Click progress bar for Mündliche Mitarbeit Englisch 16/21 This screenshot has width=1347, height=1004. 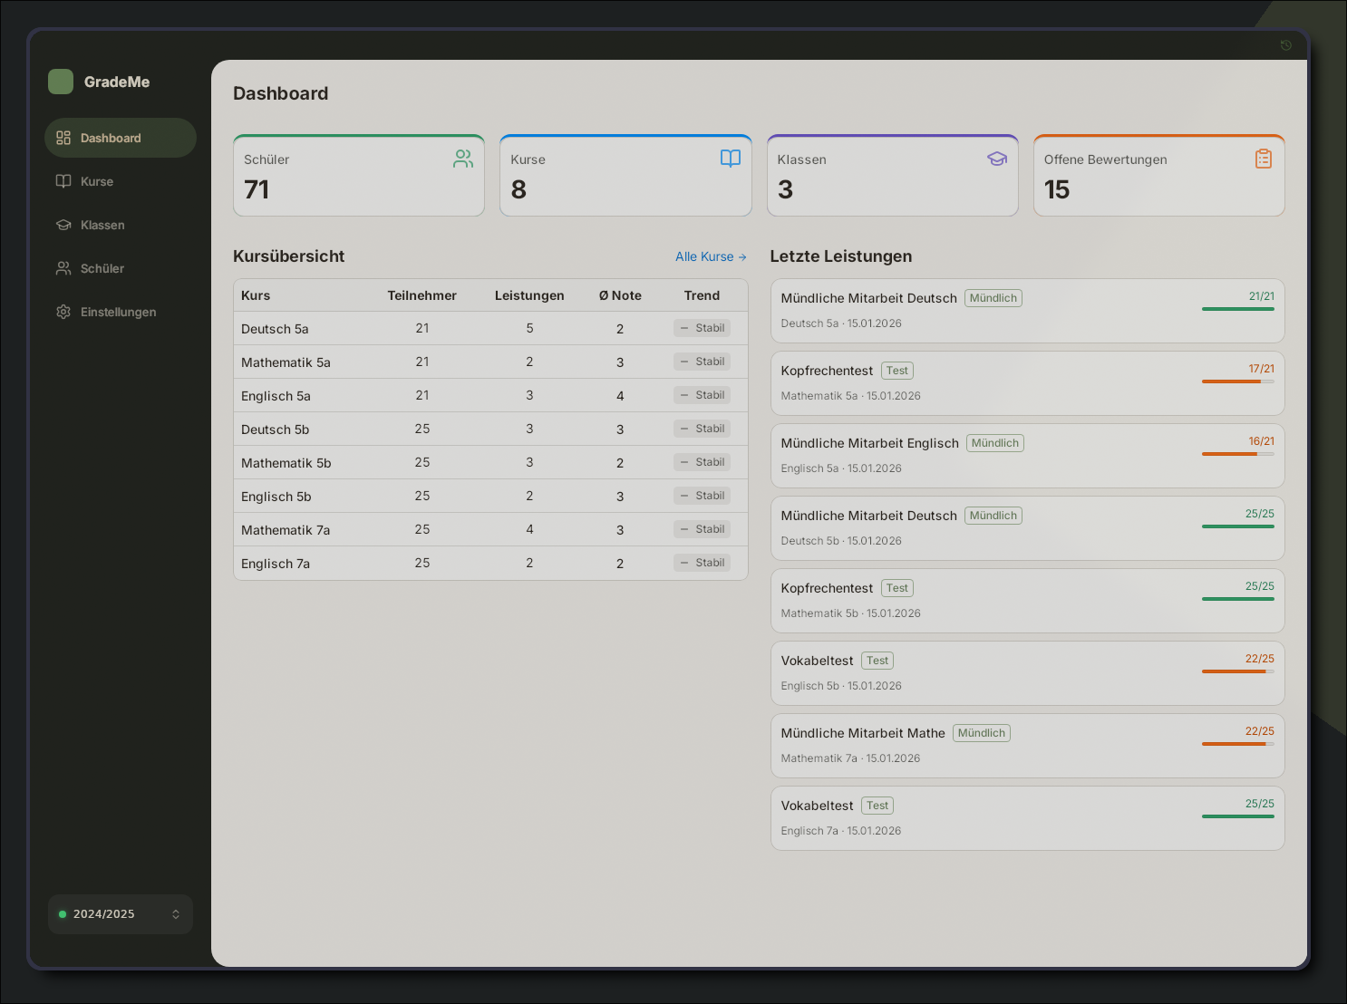coord(1238,454)
